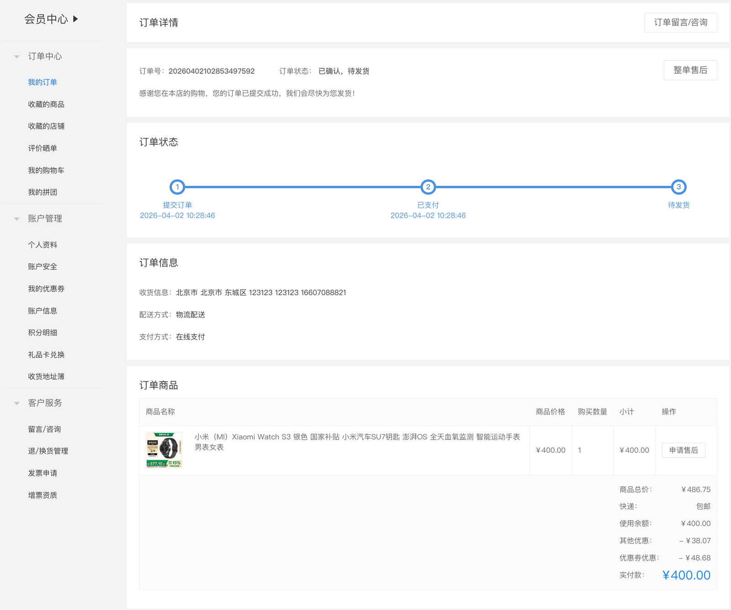Click step 1 circle for 提交订单
Viewport: 731px width, 610px height.
point(177,187)
